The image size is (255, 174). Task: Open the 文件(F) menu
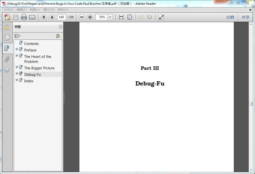(8, 10)
